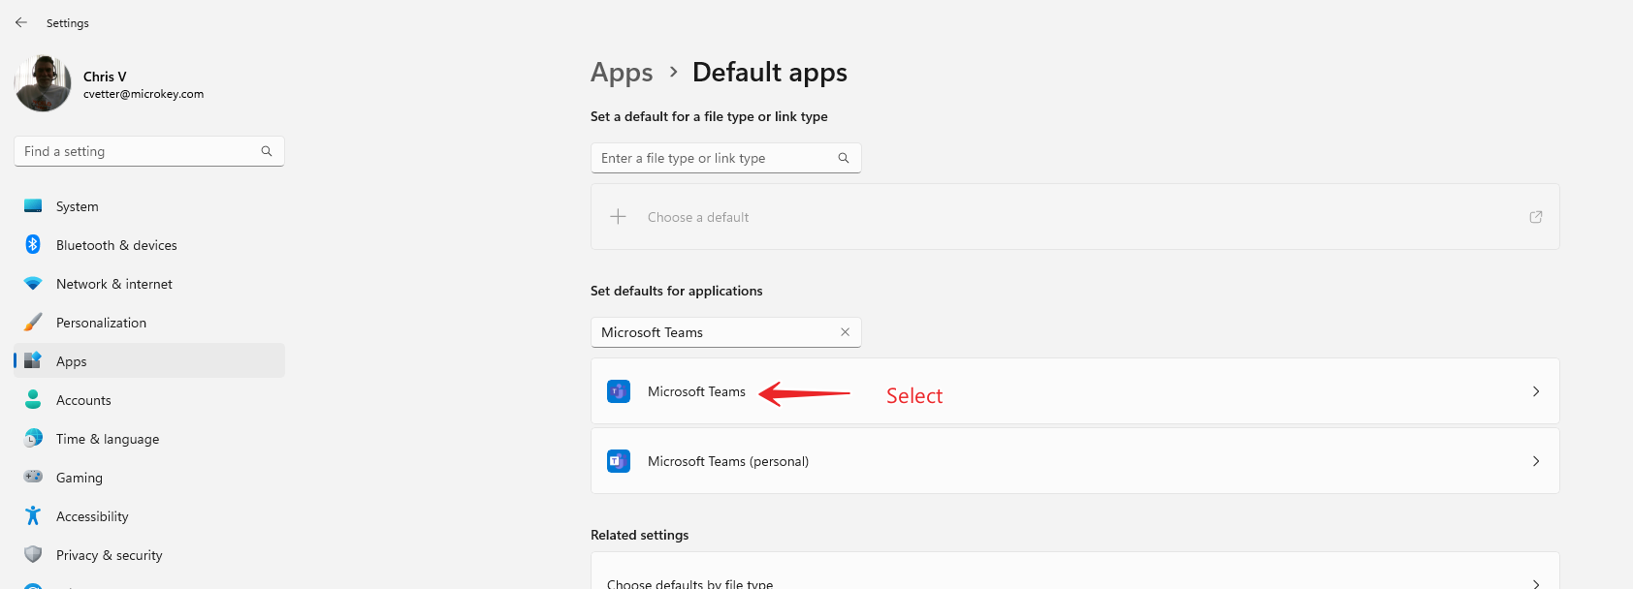
Task: Open the Accounts settings label
Action: [x=83, y=400]
